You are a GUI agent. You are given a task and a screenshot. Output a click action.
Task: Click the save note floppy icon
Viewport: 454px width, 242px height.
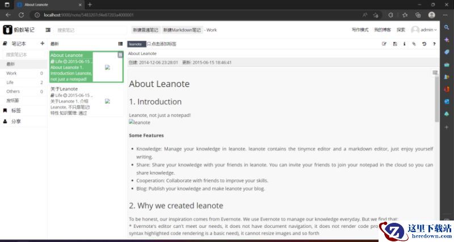click(x=394, y=44)
